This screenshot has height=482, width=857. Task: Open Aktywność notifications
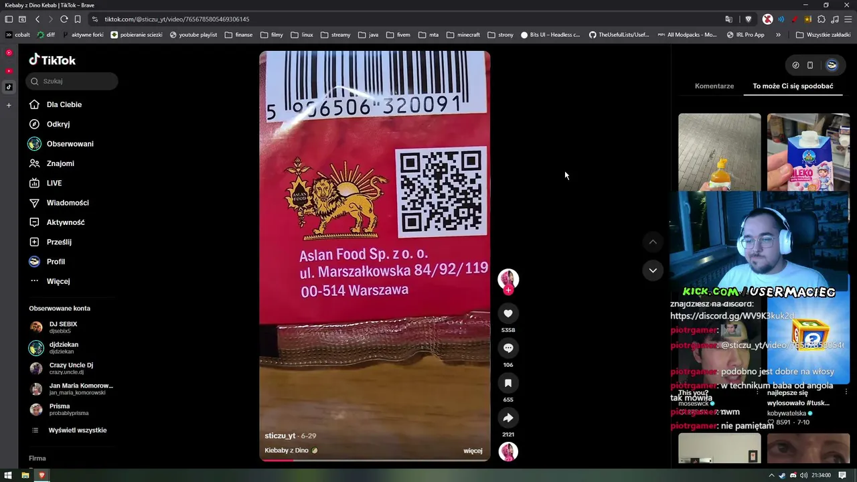coord(66,222)
